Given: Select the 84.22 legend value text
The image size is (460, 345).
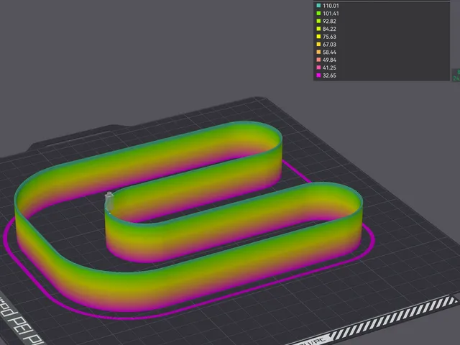Looking at the screenshot, I should tap(329, 29).
